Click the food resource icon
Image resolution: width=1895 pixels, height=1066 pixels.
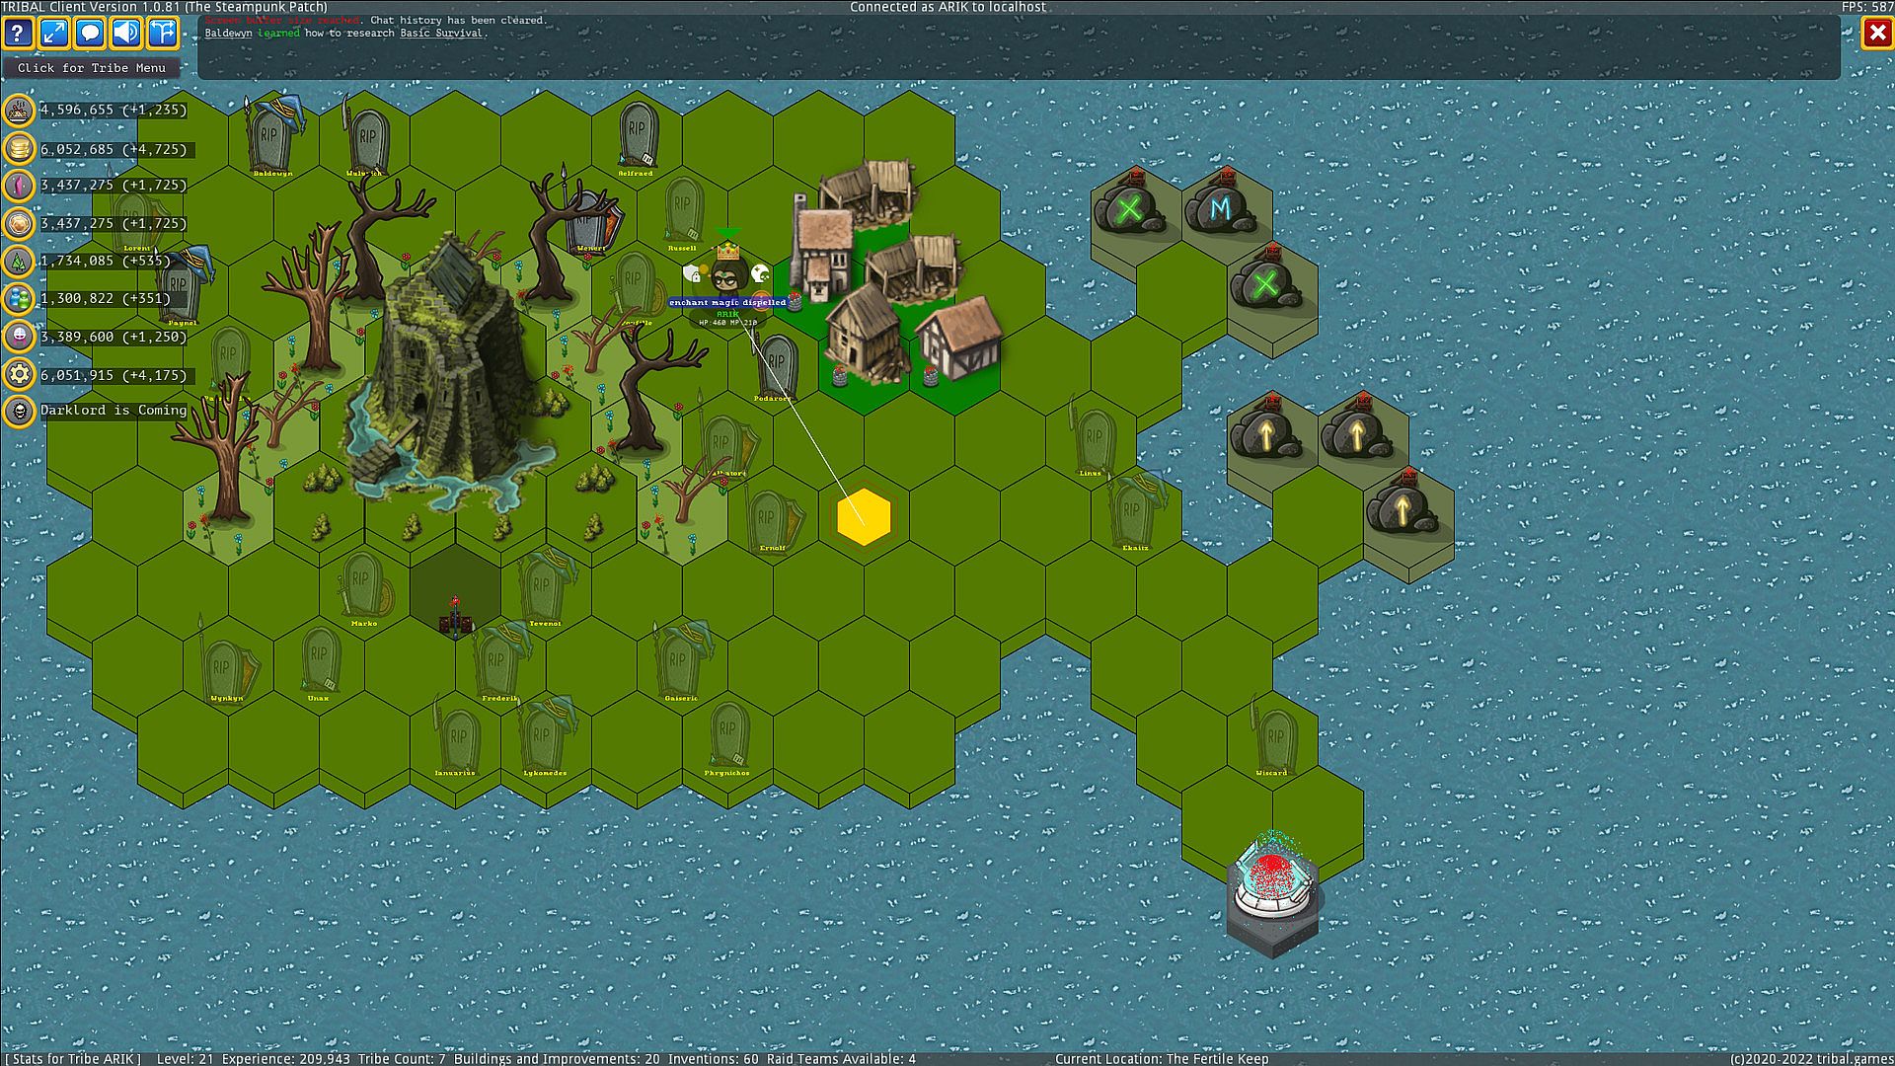[19, 111]
